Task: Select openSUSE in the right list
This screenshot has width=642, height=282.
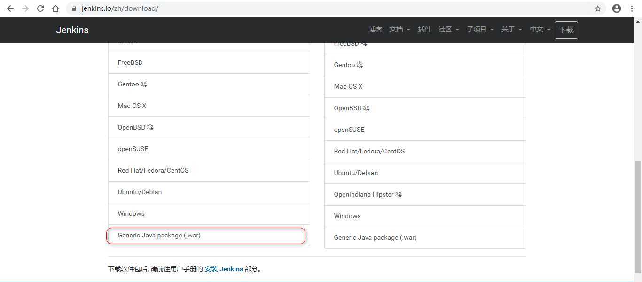Action: (425, 130)
